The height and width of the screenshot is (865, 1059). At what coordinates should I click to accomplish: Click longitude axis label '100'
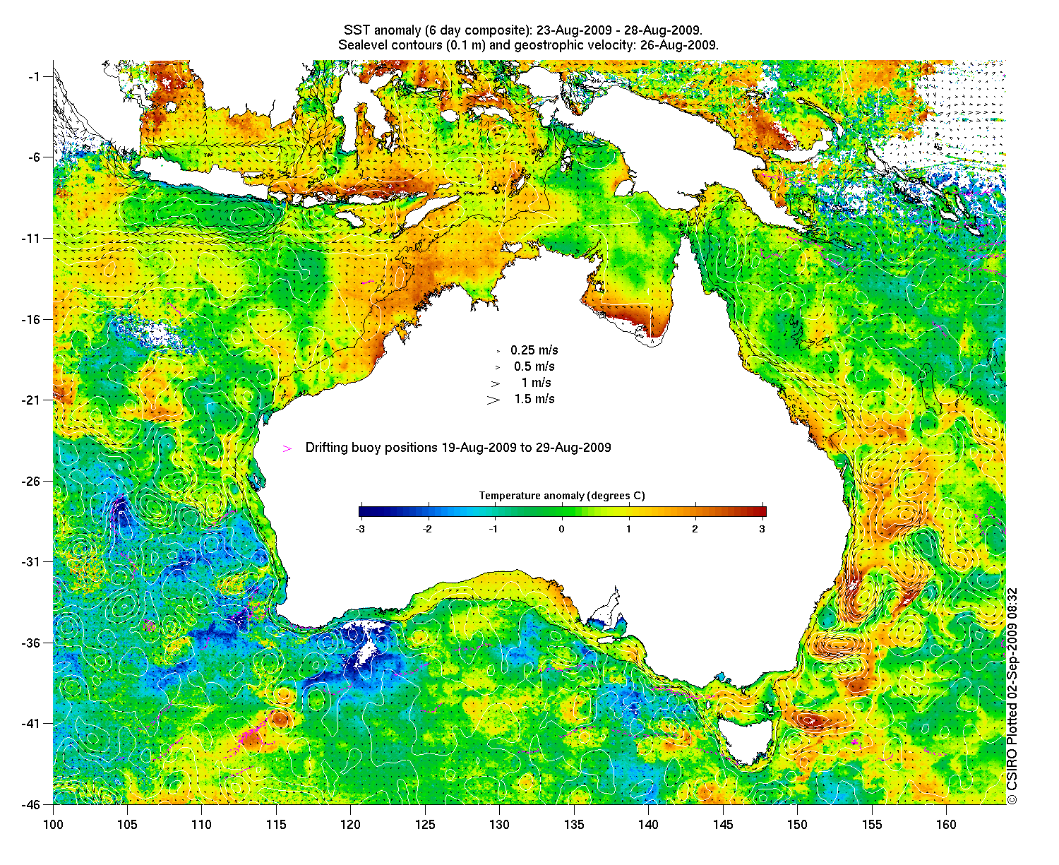53,824
